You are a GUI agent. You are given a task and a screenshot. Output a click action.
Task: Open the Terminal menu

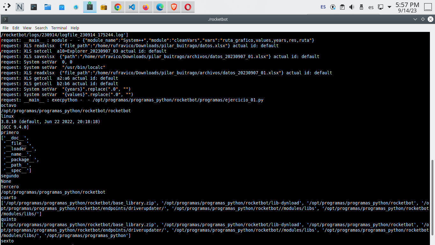pyautogui.click(x=59, y=28)
